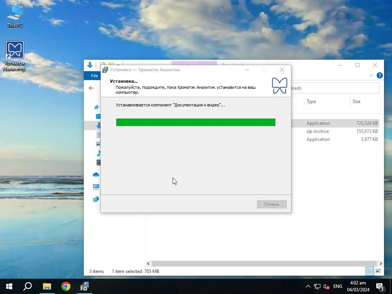This screenshot has height=294, width=392.
Task: Click the "3 items" status bar text
Action: click(x=96, y=271)
